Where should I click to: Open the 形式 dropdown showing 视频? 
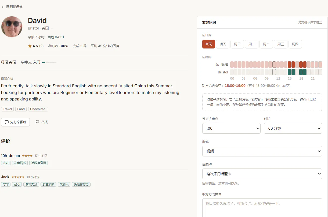click(262, 151)
